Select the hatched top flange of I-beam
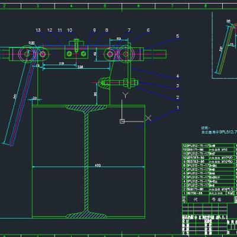Screen dimensions: 237x237 [x=86, y=109]
